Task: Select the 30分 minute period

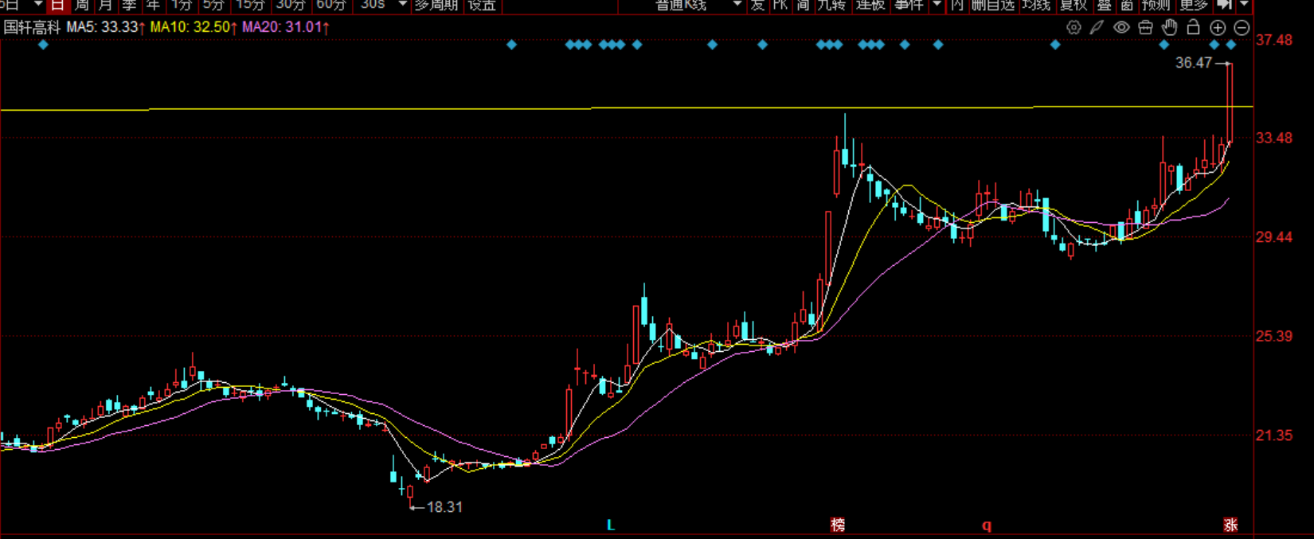Action: pos(291,5)
